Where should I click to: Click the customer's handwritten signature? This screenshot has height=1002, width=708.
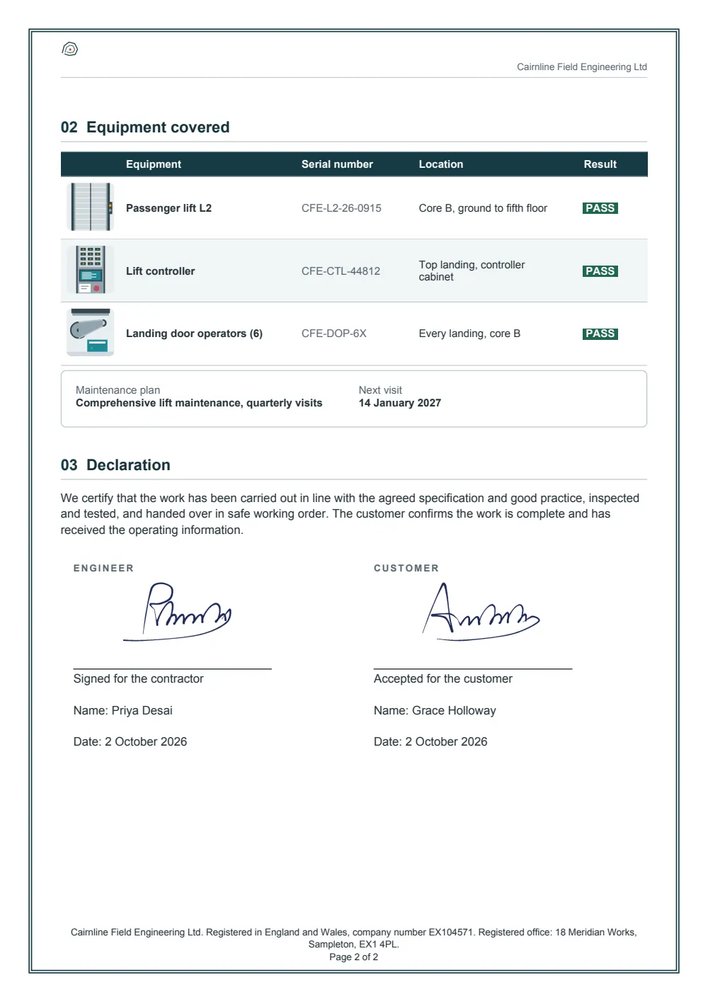pos(481,612)
